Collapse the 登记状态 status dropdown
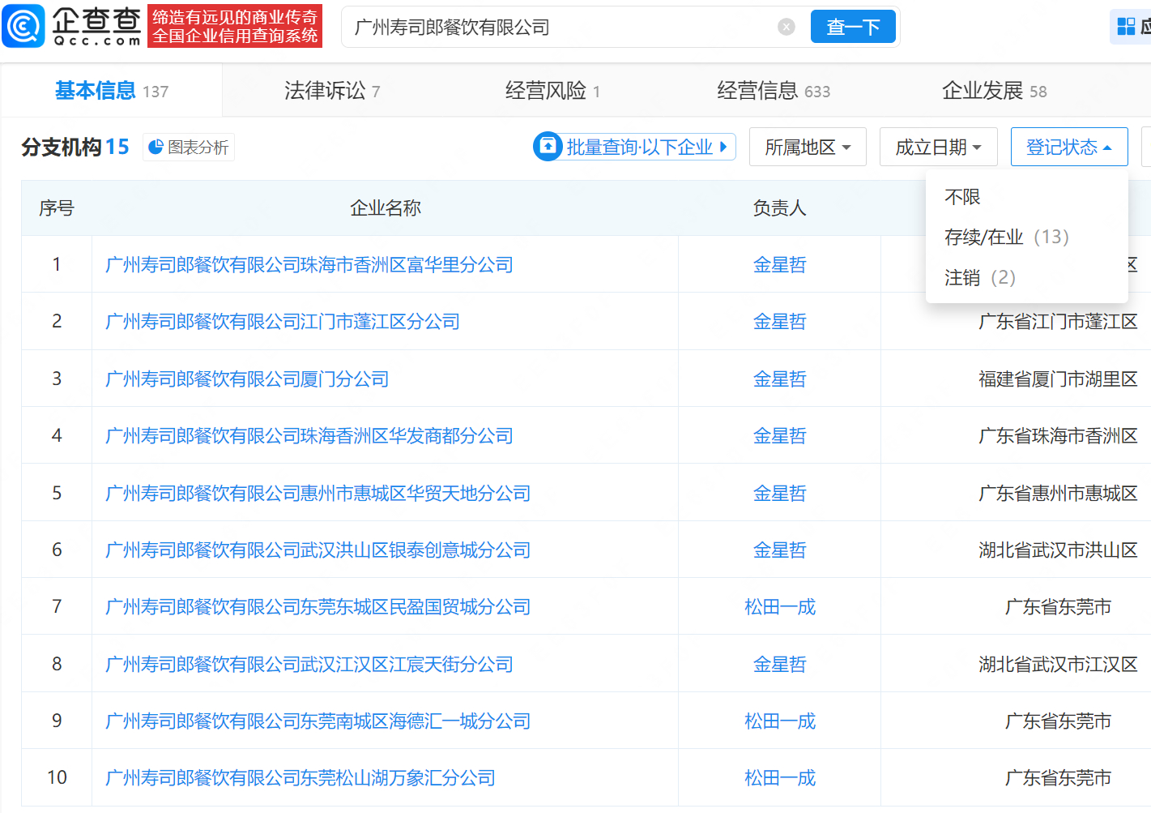The width and height of the screenshot is (1151, 813). point(1069,147)
